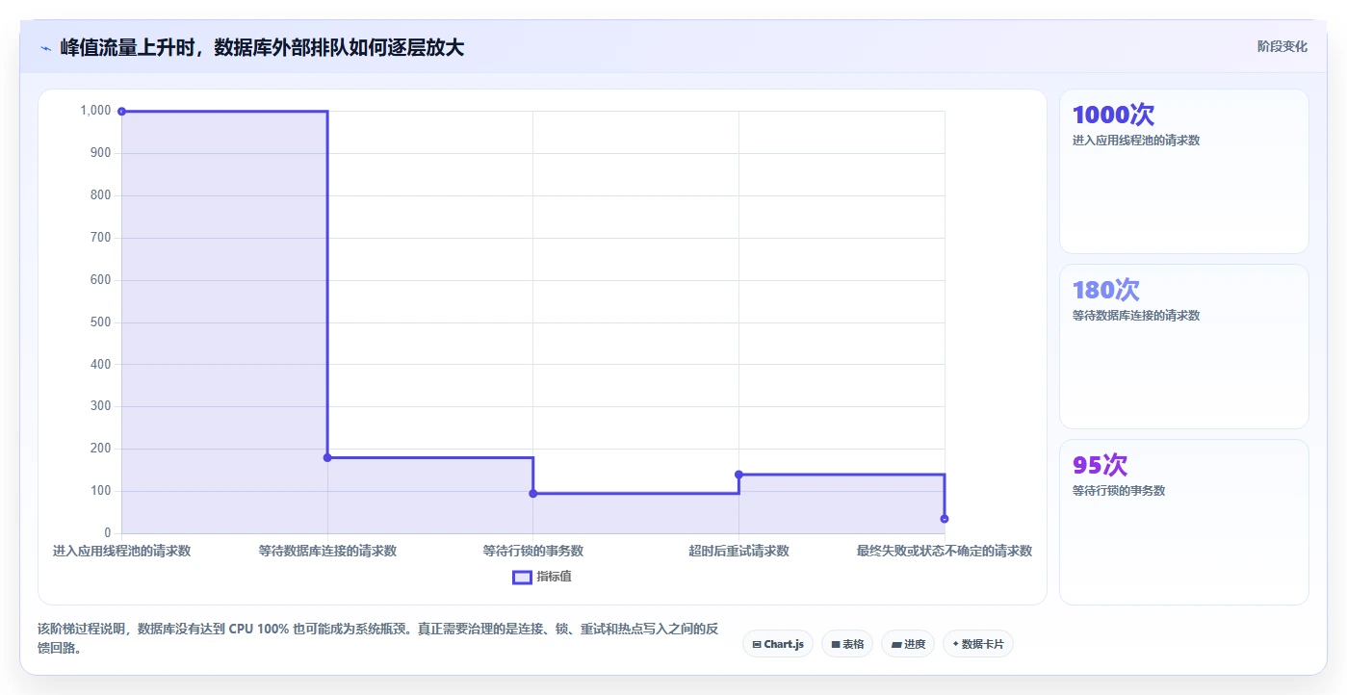
Task: Click the y-axis value 100
Action: [101, 491]
